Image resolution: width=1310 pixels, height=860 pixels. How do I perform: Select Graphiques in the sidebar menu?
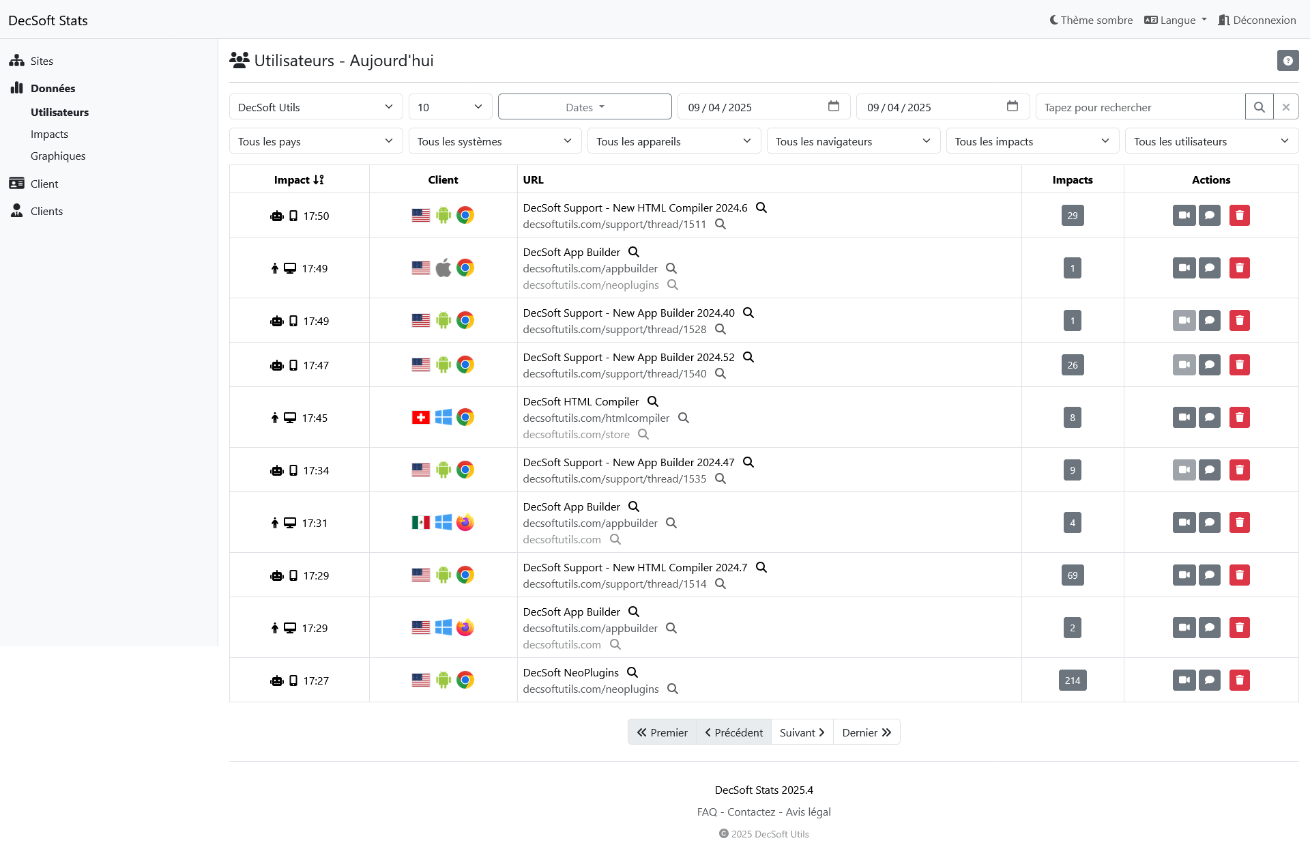click(58, 156)
